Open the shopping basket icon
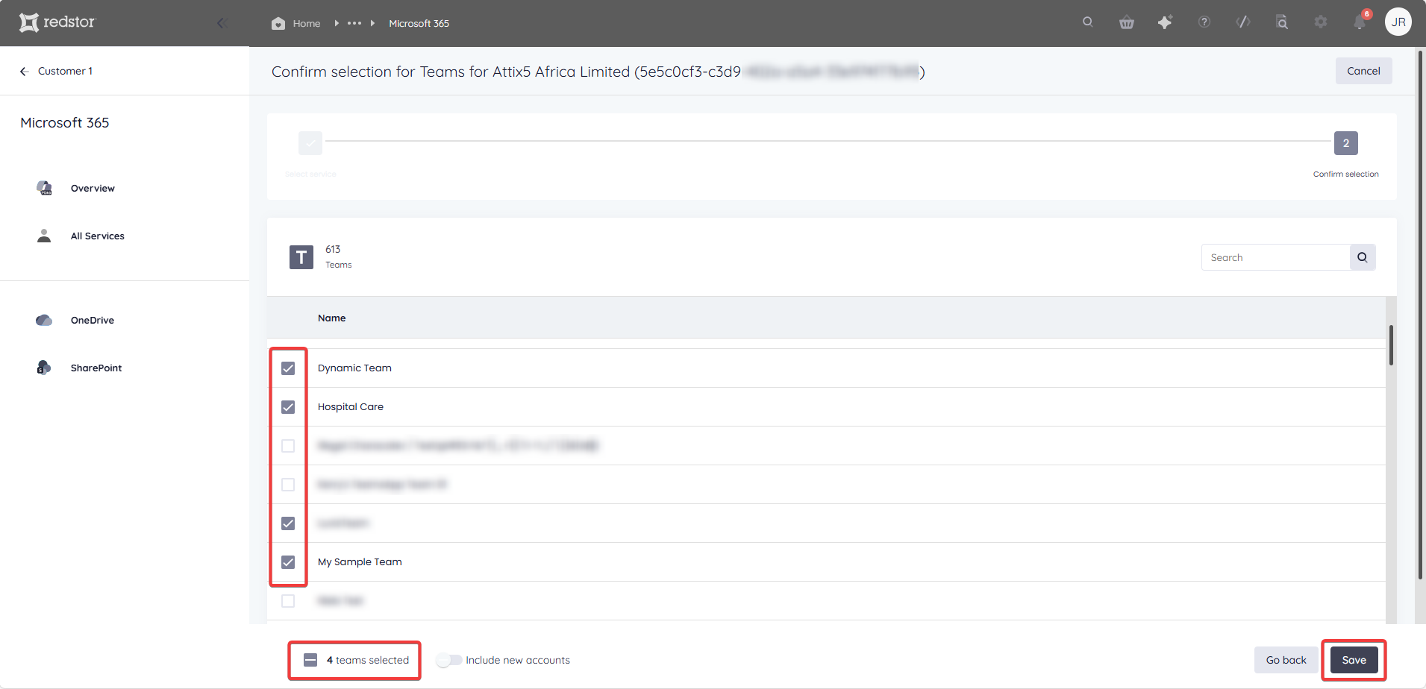This screenshot has height=689, width=1426. [1127, 22]
